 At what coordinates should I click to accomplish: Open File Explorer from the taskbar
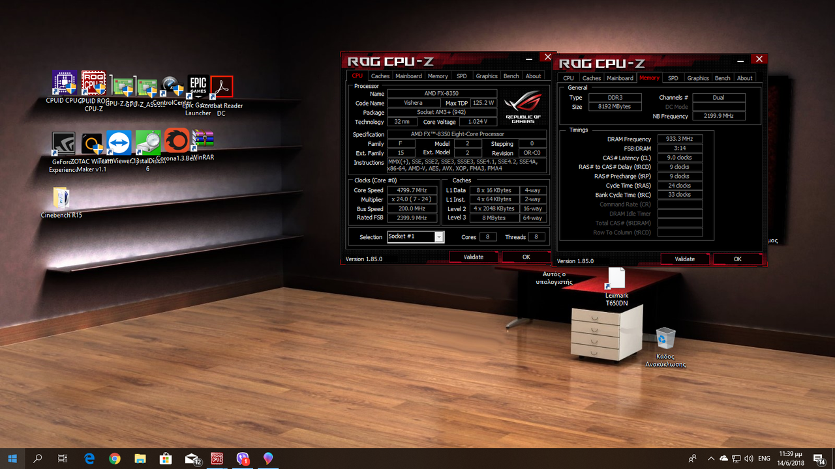[x=140, y=459]
